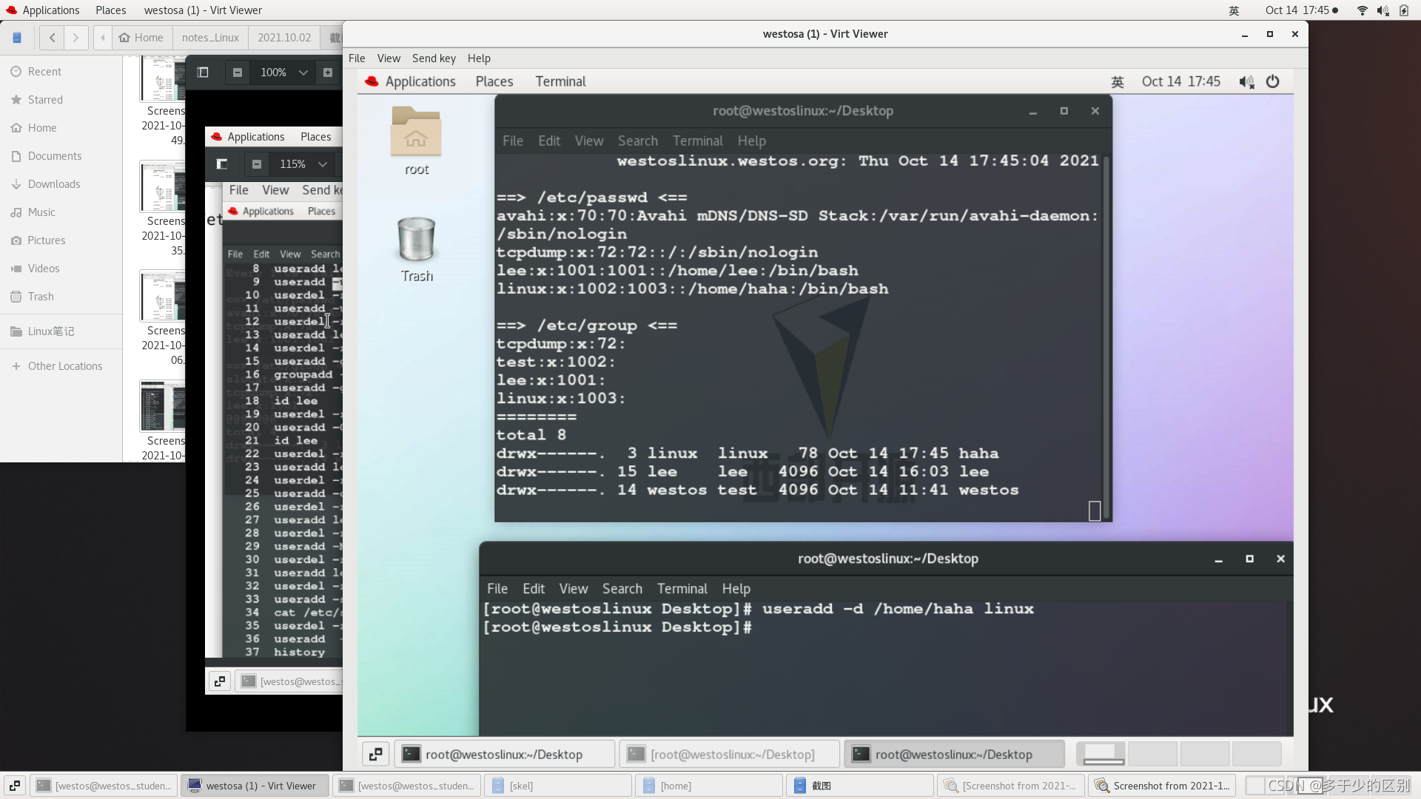
Task: Click the back arrow in file manager
Action: click(52, 38)
